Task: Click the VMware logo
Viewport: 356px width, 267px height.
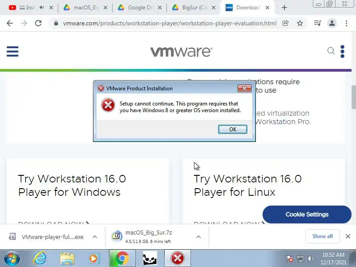Action: pyautogui.click(x=182, y=52)
